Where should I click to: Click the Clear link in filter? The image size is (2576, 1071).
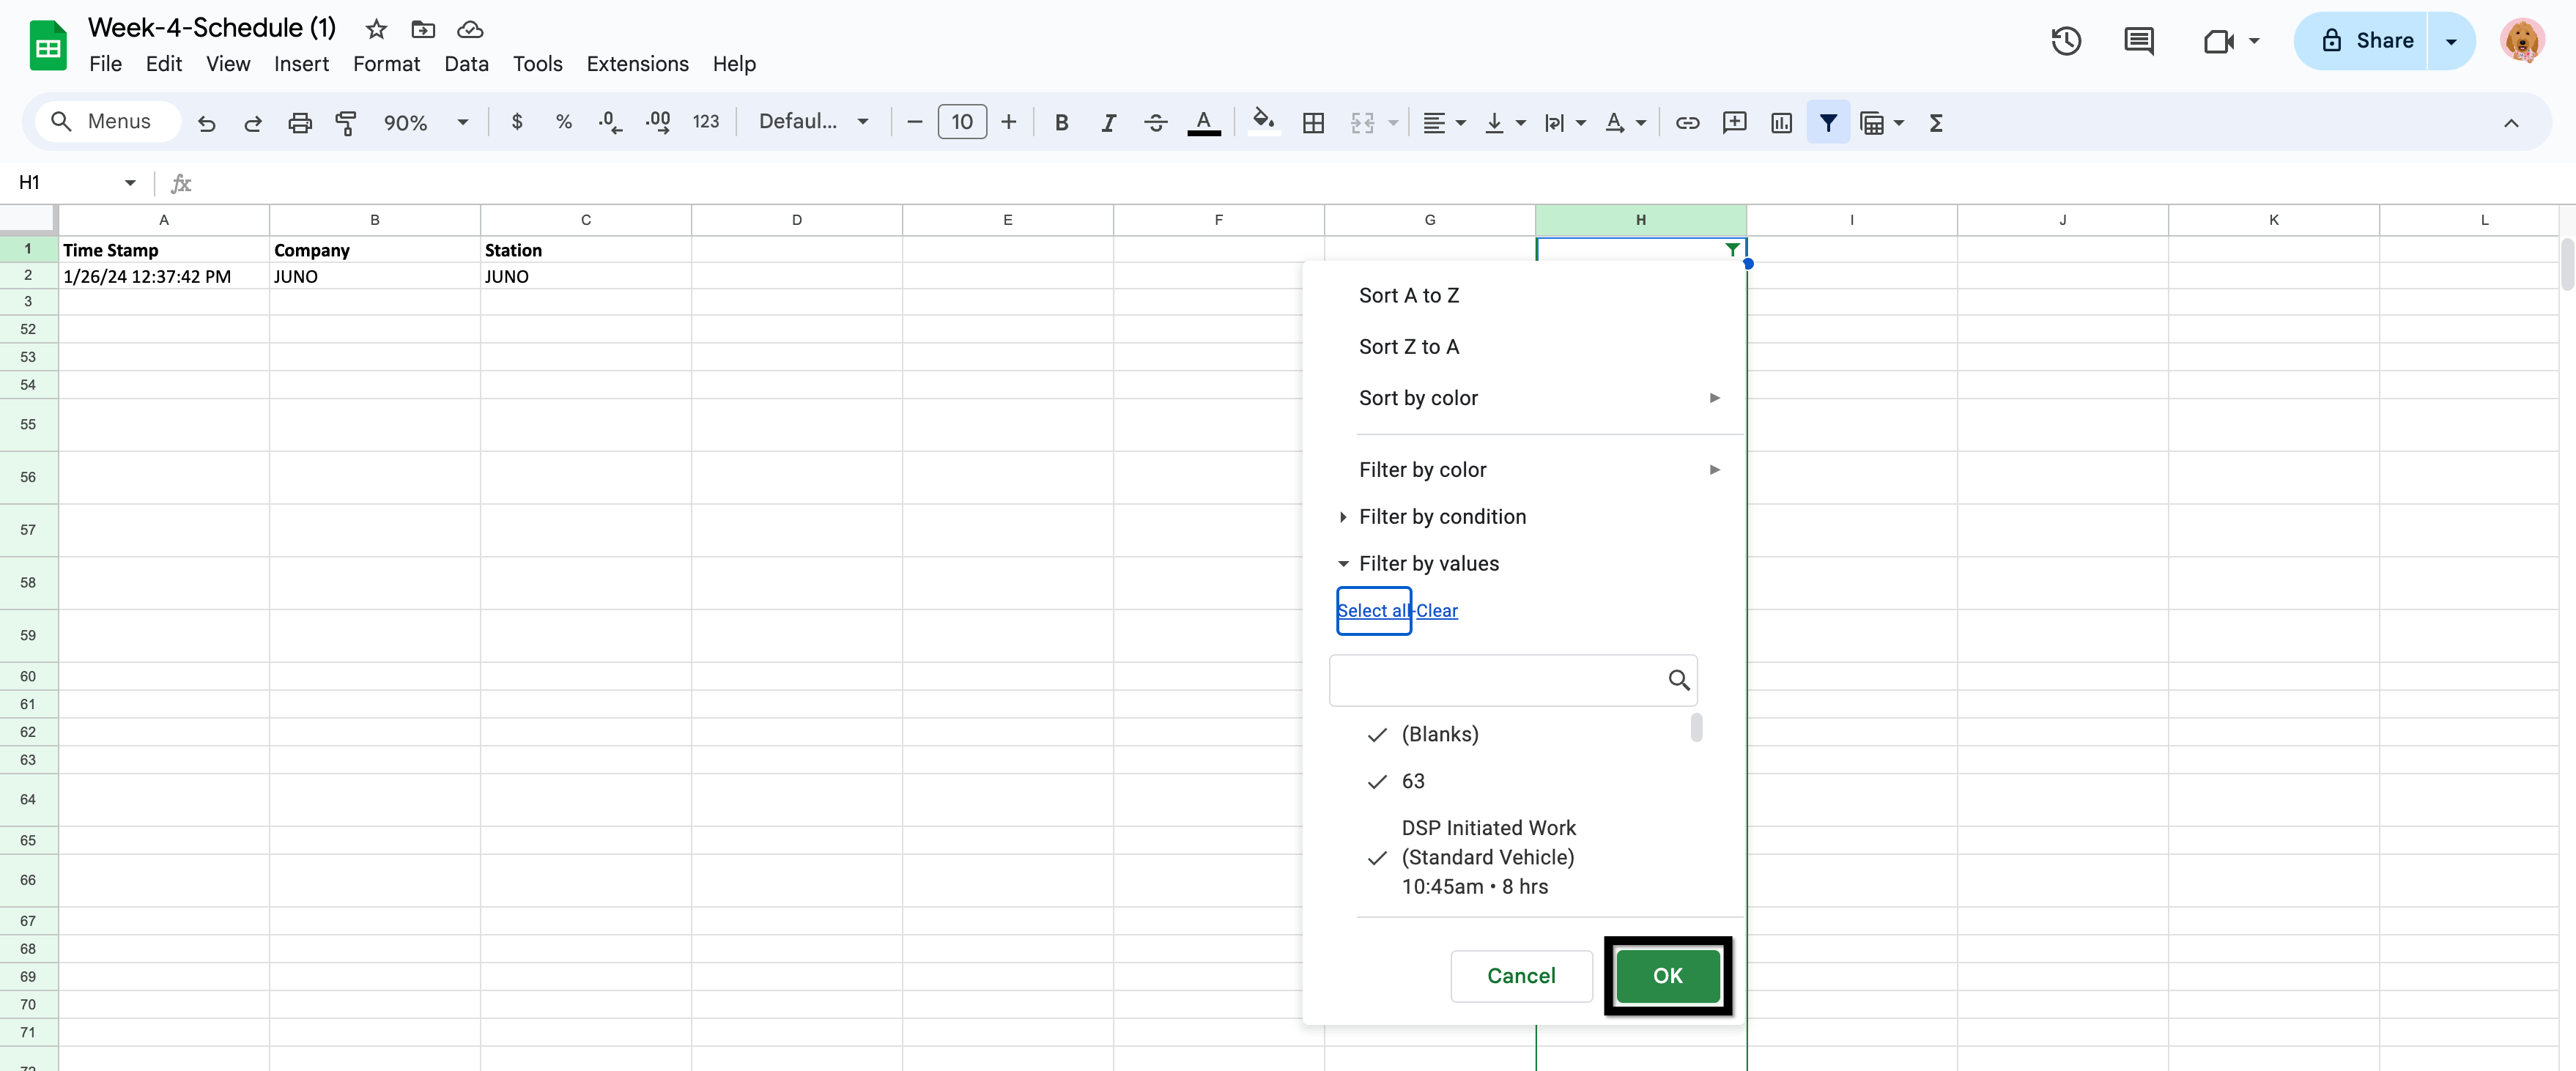coord(1436,610)
